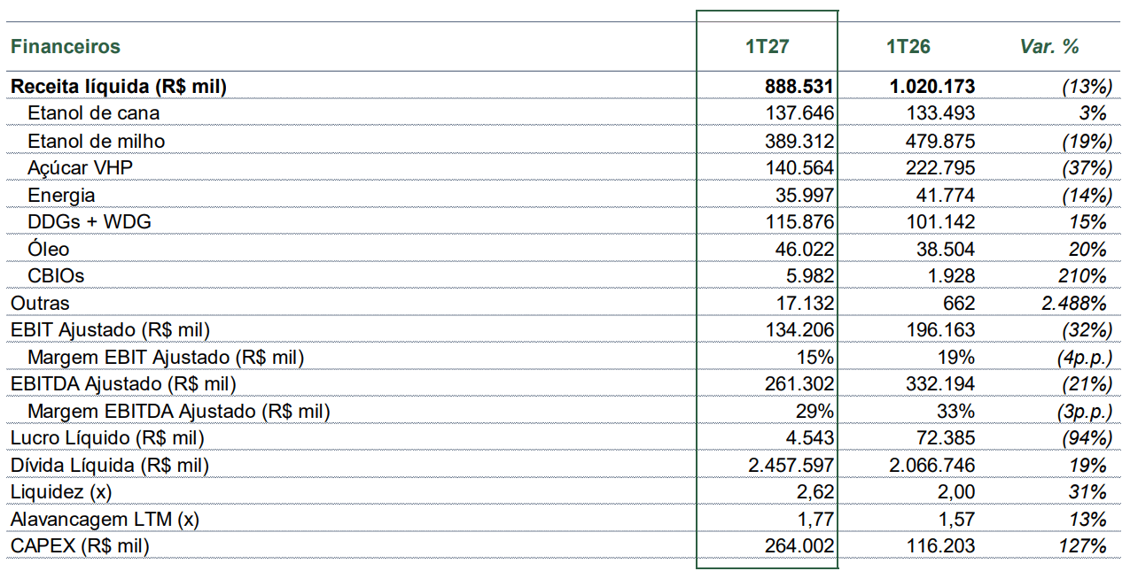
Task: Click the 'Açúcar VHP' row label
Action: click(x=82, y=168)
